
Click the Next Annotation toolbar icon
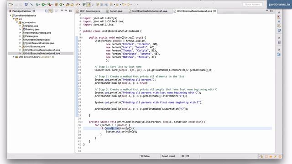pyautogui.click(x=111, y=5)
